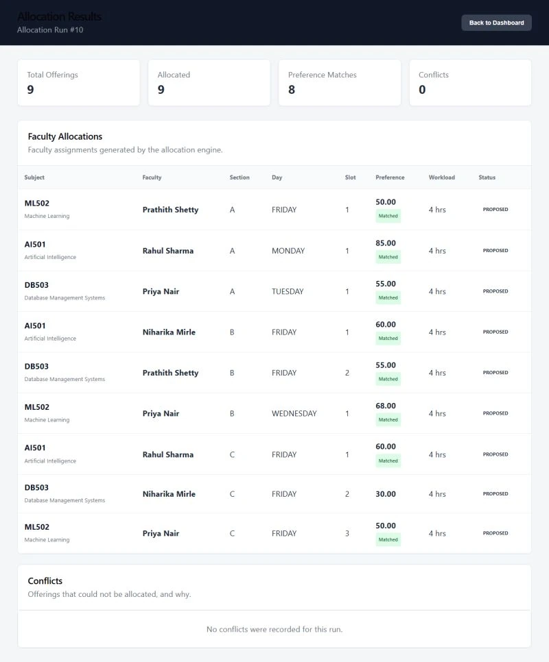Click the 'Workload' column header
Screen dimensions: 549x662
[442, 177]
